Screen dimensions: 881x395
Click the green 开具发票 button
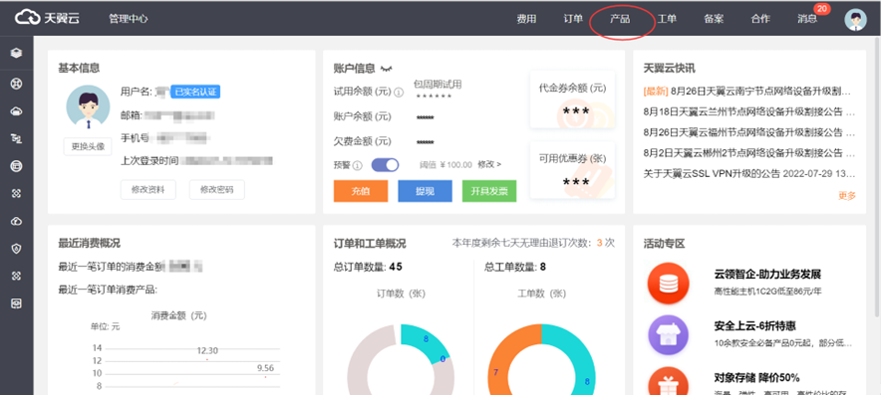point(489,191)
